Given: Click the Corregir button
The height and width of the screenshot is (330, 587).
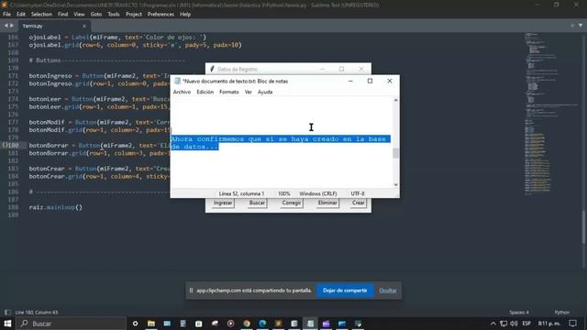Looking at the screenshot, I should (292, 203).
